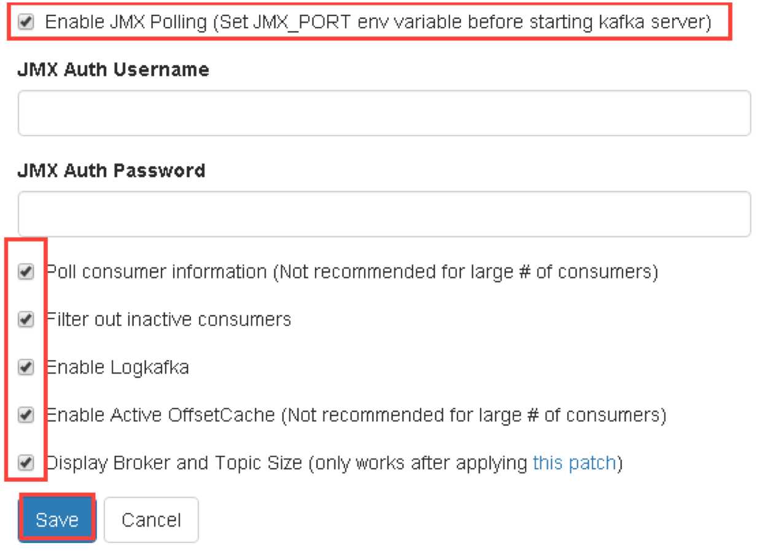Viewport: 765px width, 551px height.
Task: Click into the JMX Auth Password field
Action: coord(384,214)
